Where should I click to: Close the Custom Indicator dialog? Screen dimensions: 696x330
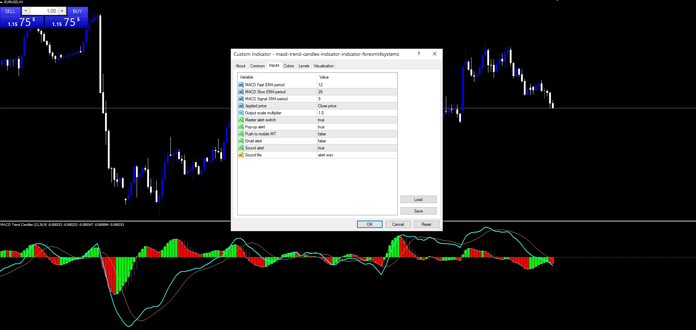tap(435, 54)
